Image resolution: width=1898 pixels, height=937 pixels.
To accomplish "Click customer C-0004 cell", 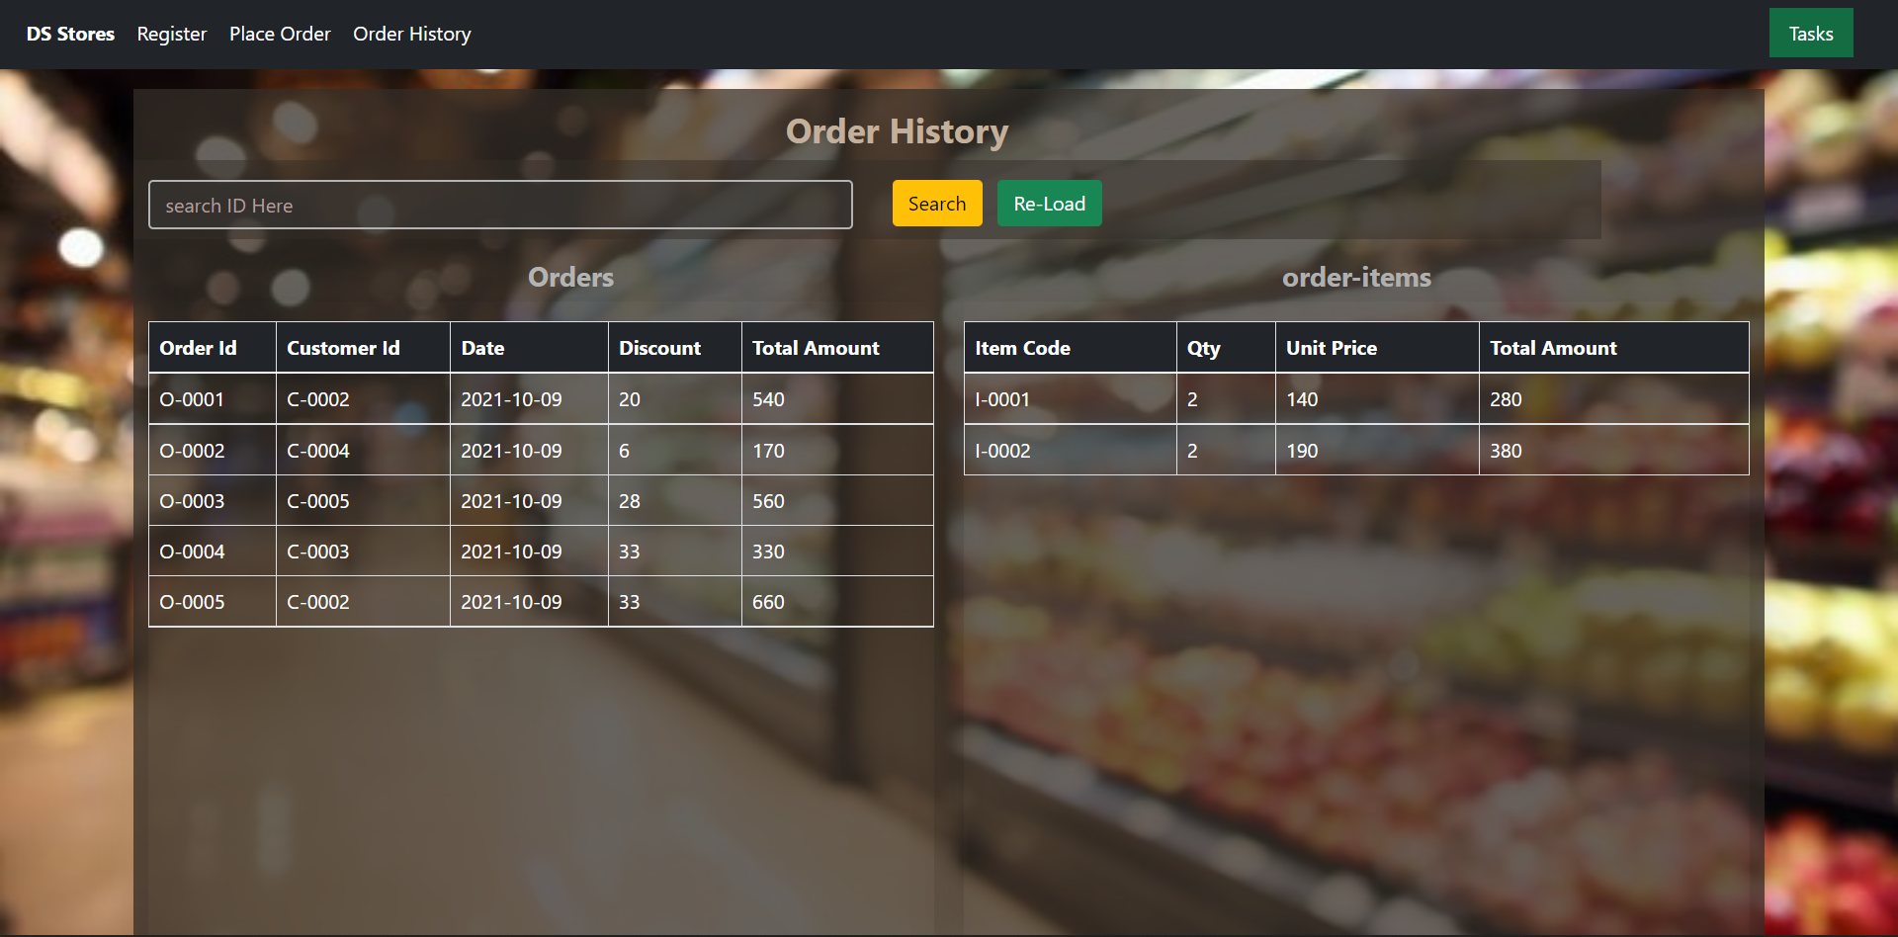I will (363, 451).
